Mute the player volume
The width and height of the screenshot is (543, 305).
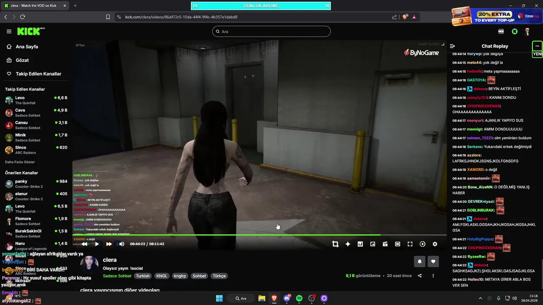click(122, 244)
